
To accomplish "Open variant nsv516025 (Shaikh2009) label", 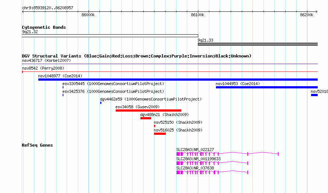I will [x=178, y=130].
